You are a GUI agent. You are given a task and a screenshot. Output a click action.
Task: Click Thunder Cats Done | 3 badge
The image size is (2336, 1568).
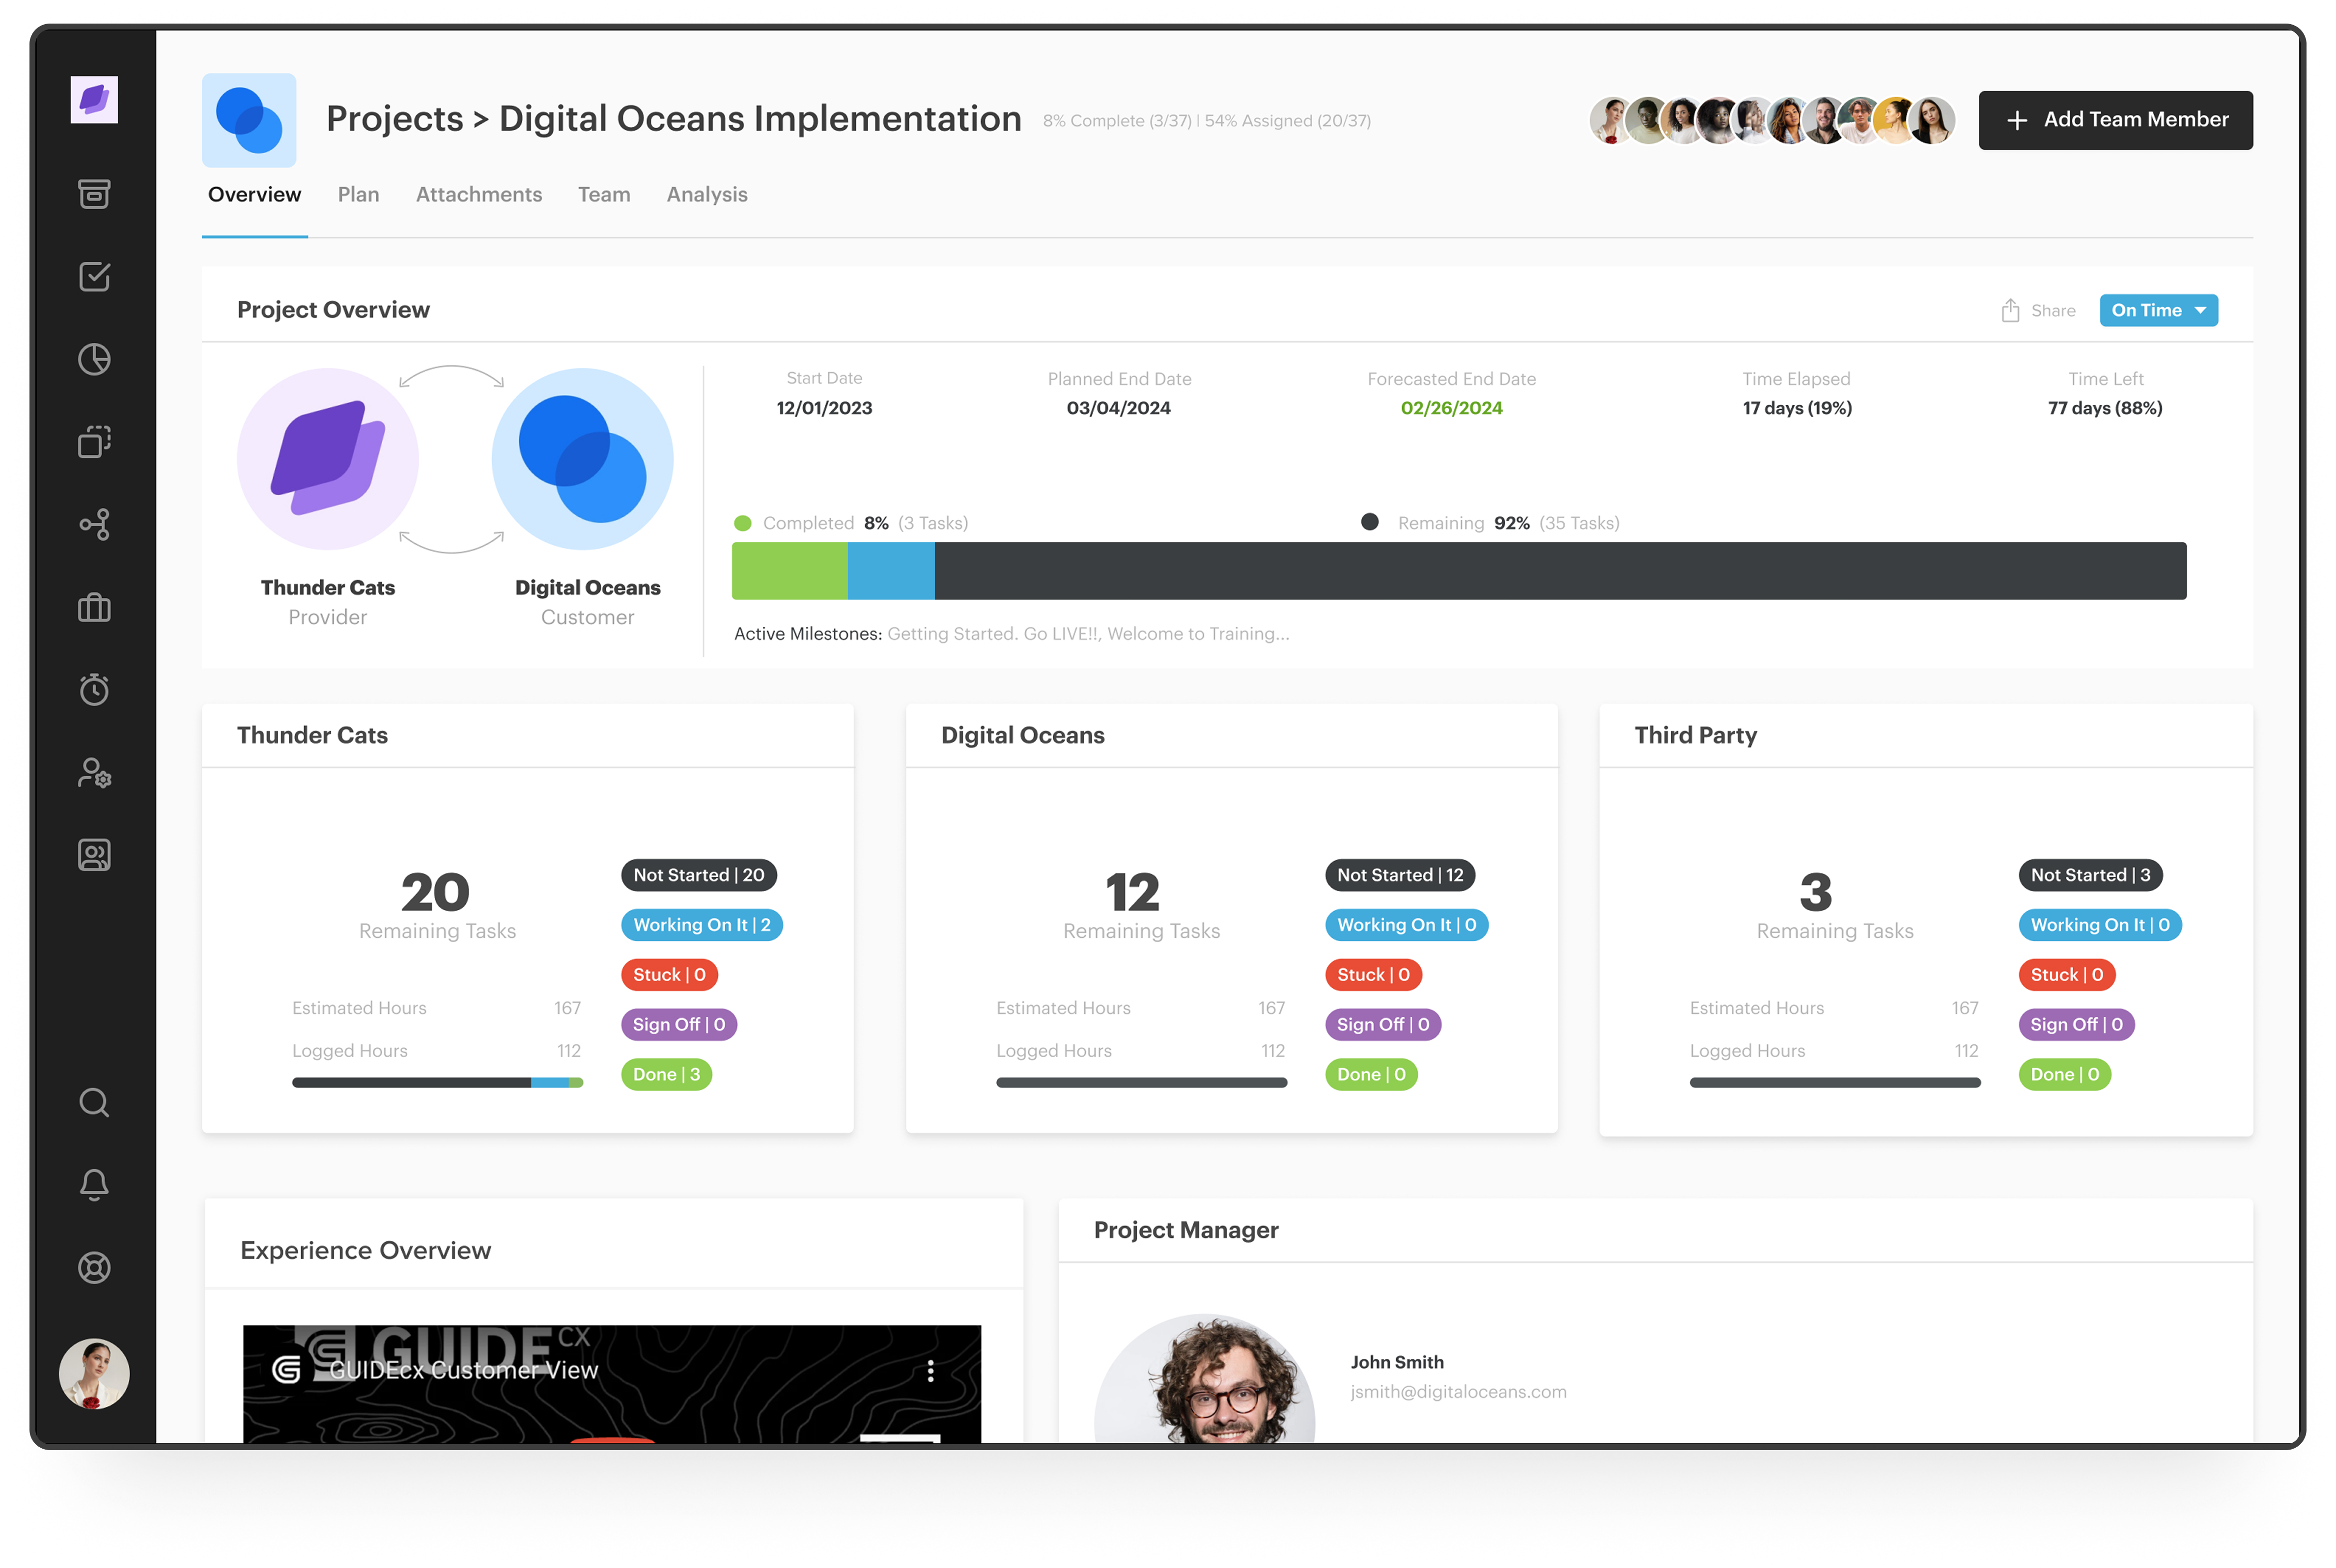click(666, 1075)
